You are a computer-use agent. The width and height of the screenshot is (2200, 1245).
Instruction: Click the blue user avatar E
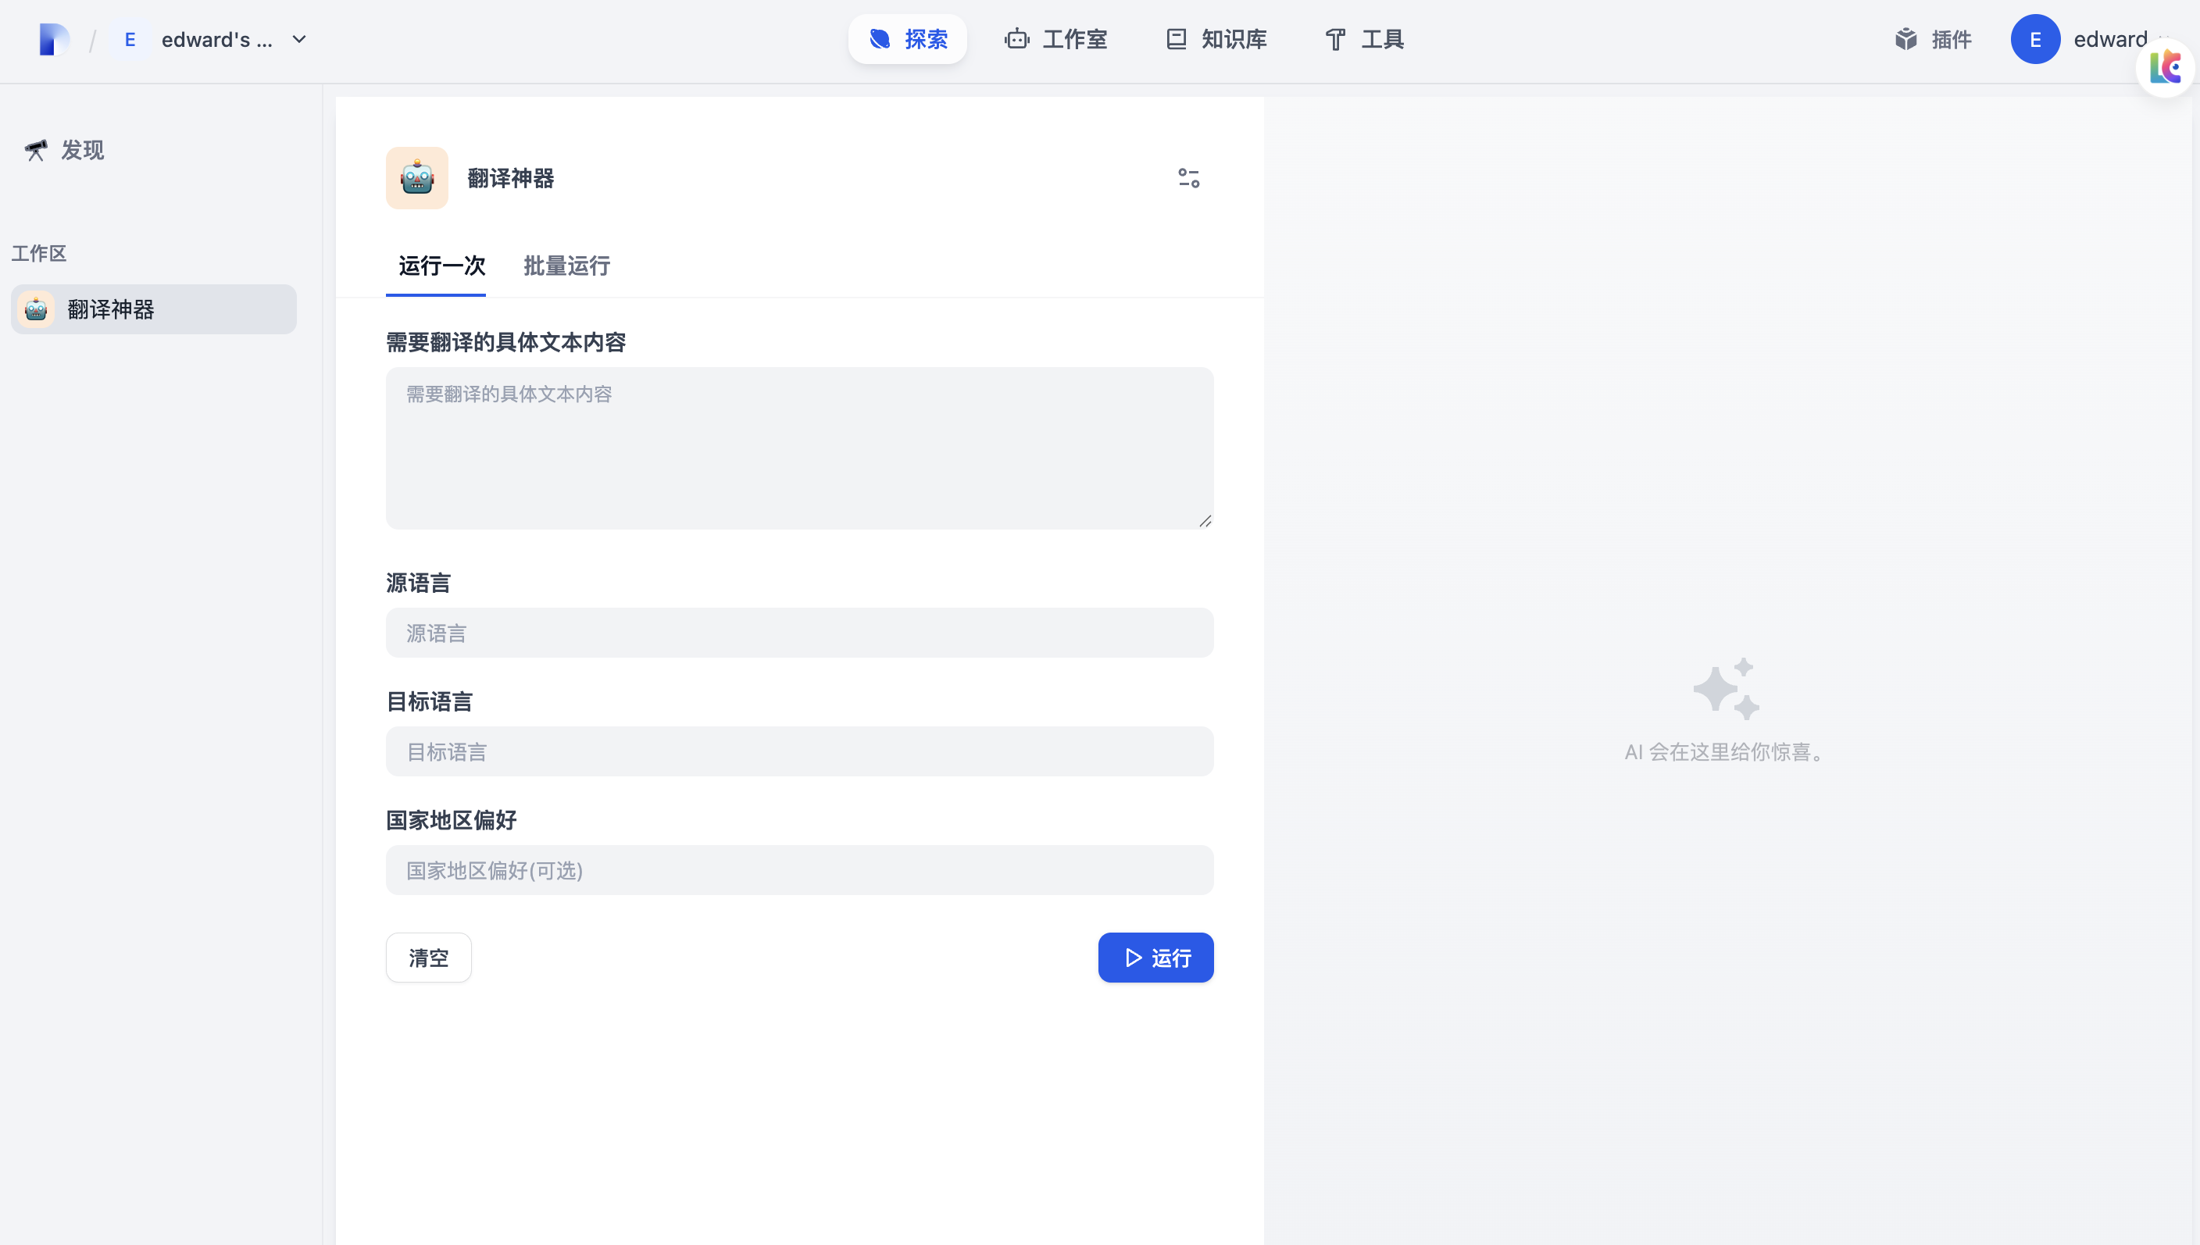[x=2035, y=39]
